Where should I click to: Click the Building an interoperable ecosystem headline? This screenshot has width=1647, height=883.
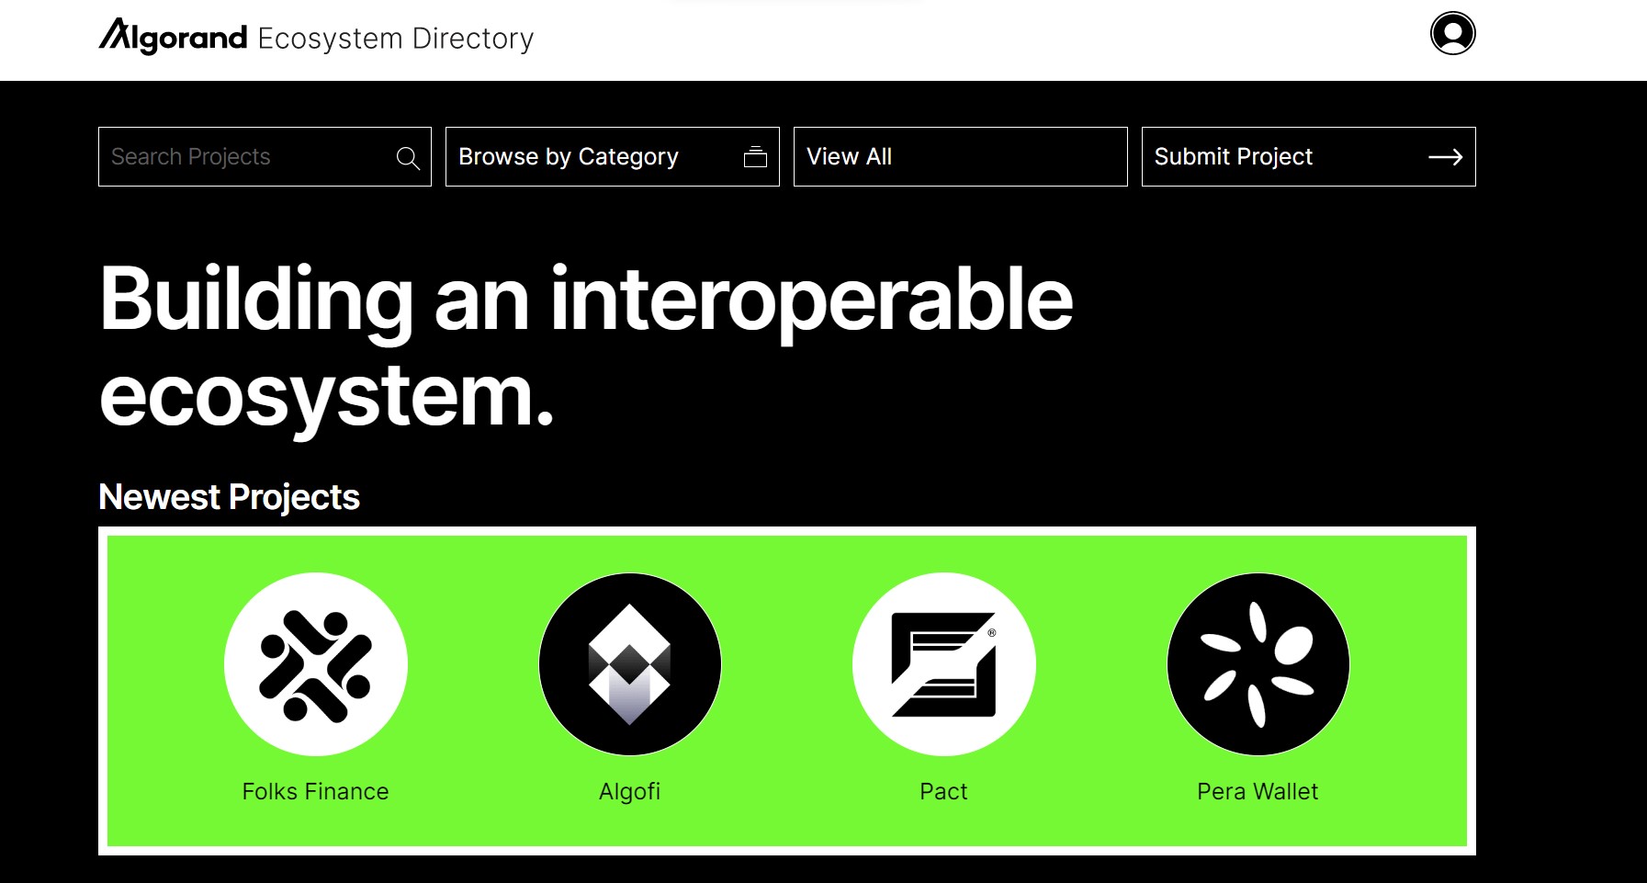point(585,346)
